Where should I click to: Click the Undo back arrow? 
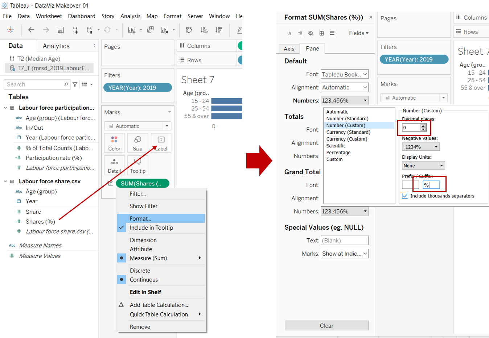click(32, 30)
